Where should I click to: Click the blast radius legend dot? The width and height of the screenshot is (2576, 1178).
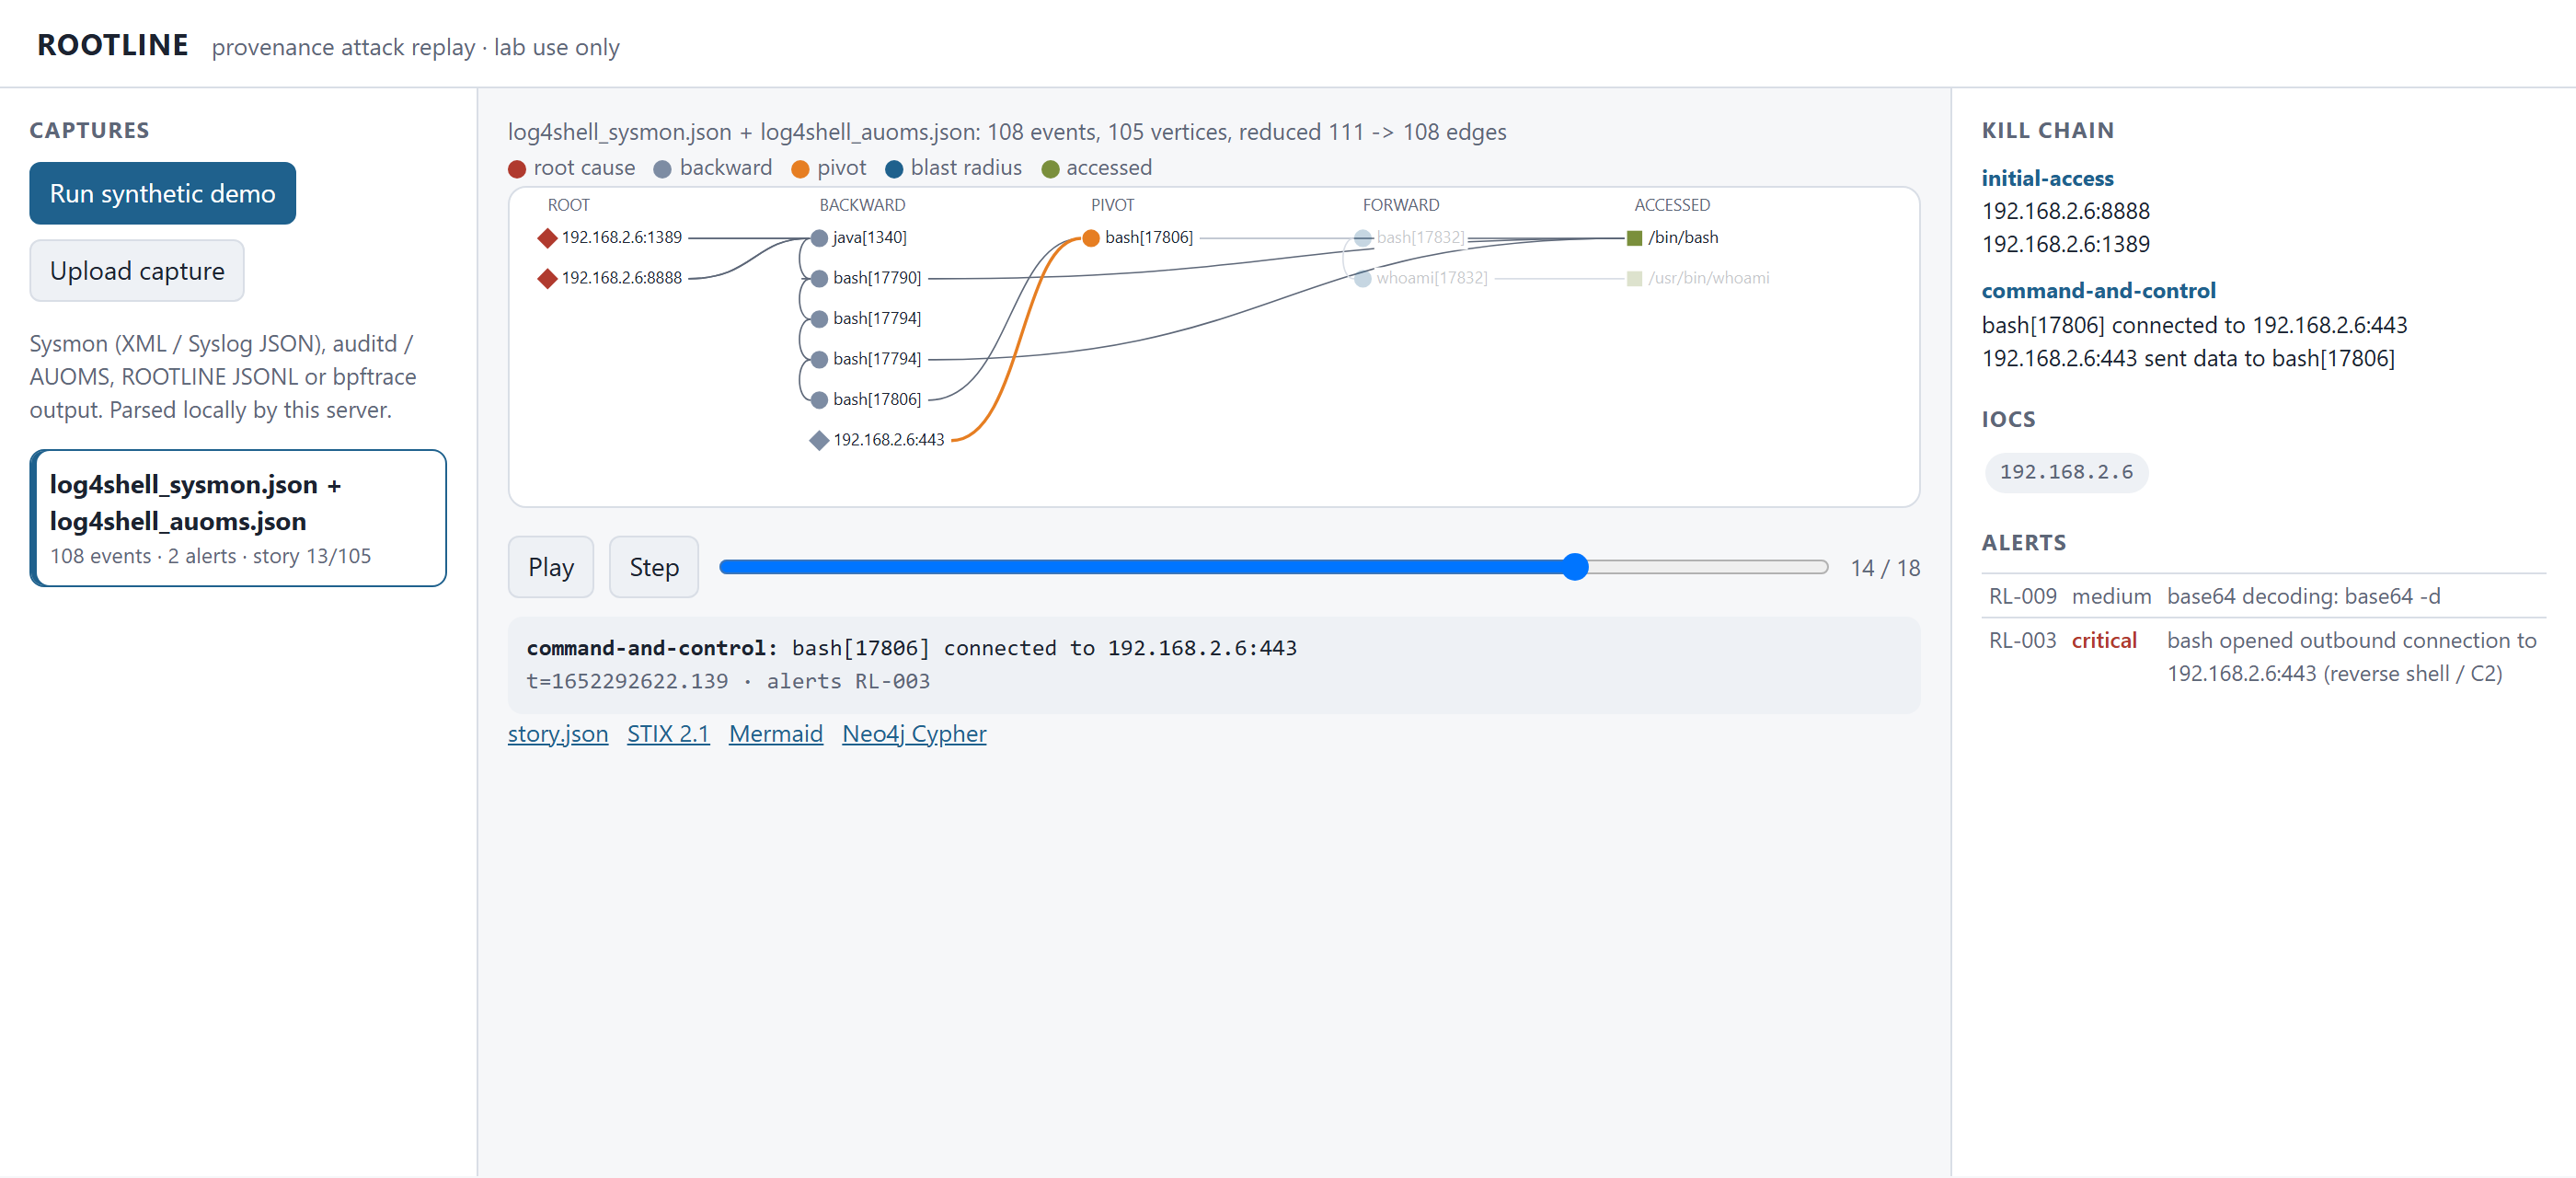click(x=894, y=169)
